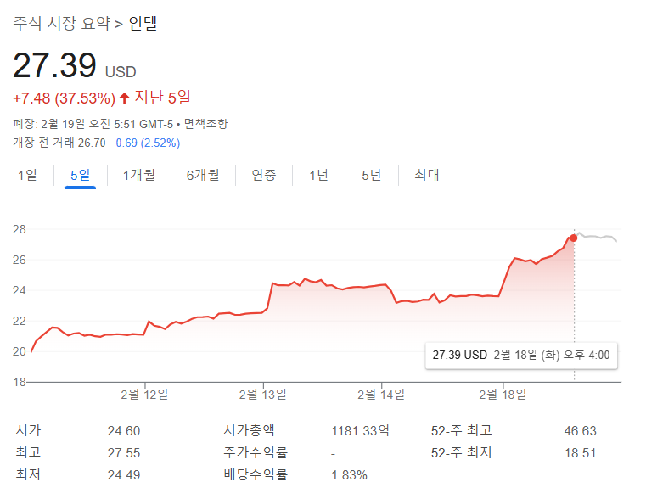Click the 시가총액 value 1181.33억
This screenshot has width=646, height=499.
coord(360,430)
